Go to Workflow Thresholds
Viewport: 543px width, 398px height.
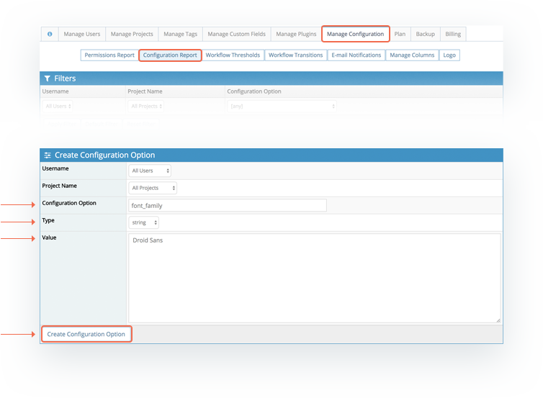pos(233,55)
